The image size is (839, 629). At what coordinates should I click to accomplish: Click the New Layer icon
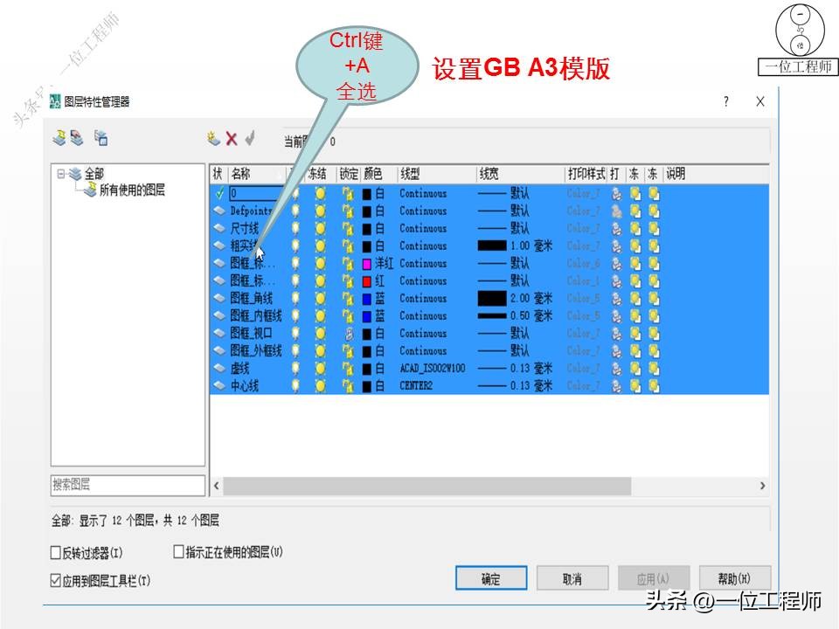[x=212, y=138]
